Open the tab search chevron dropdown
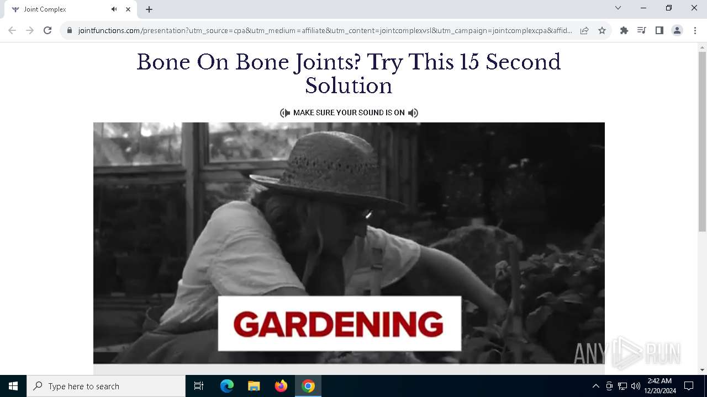The image size is (707, 397). pos(618,8)
